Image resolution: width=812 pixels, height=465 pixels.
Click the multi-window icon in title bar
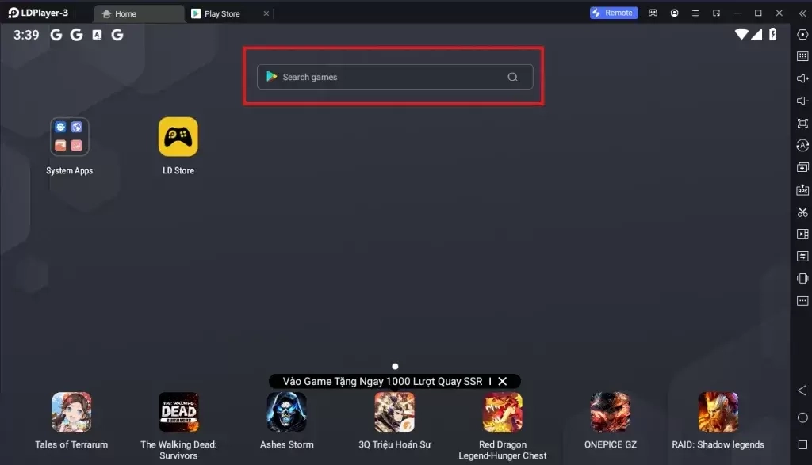pyautogui.click(x=716, y=13)
